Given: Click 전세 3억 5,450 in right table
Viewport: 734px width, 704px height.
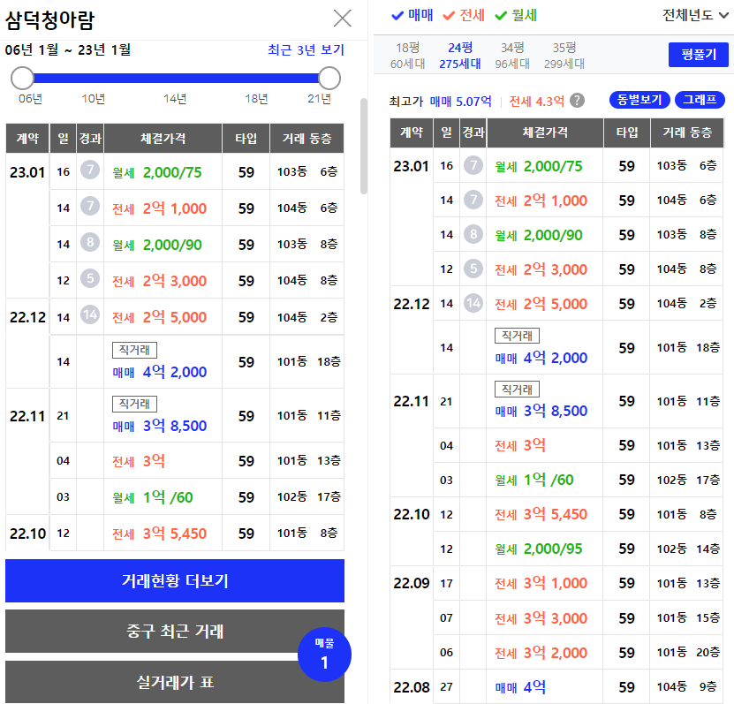Looking at the screenshot, I should point(541,514).
